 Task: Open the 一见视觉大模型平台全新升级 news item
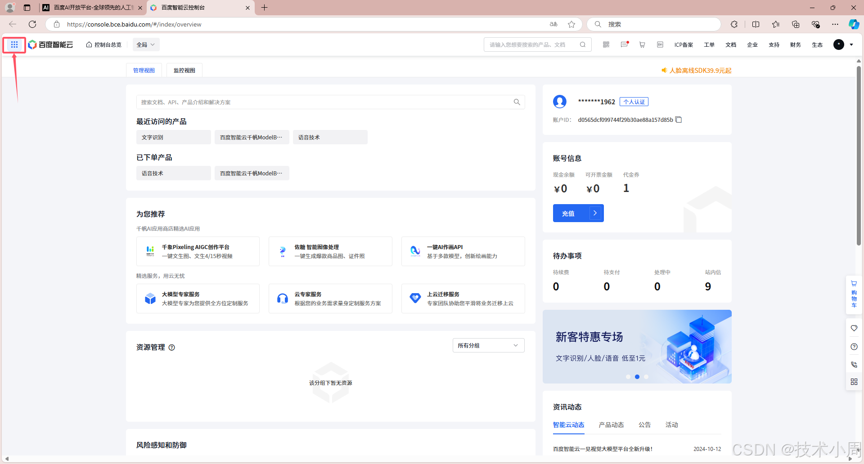coord(603,449)
